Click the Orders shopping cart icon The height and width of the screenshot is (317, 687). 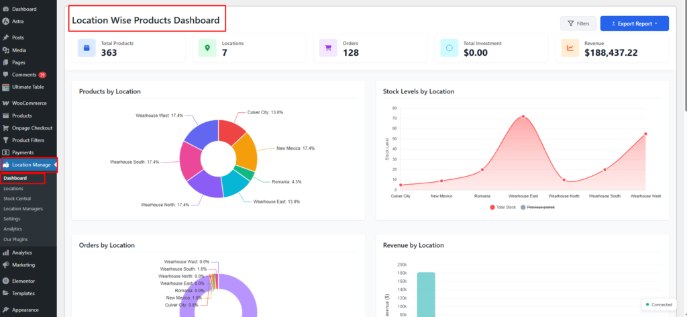click(x=328, y=48)
